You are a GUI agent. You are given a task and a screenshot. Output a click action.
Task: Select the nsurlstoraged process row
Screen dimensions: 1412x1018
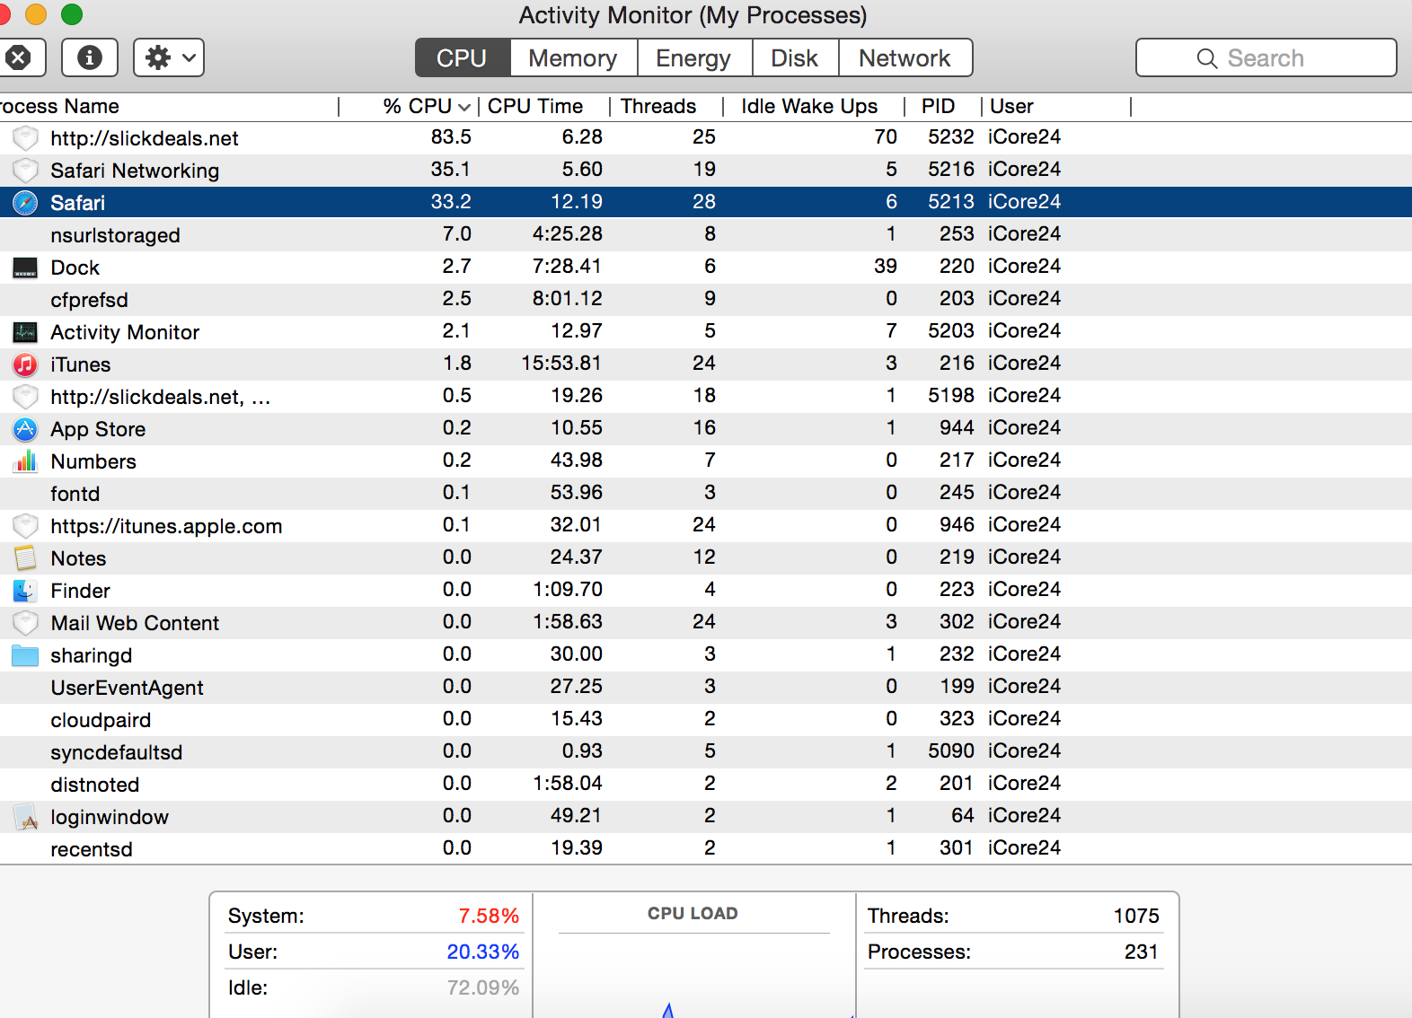tap(706, 235)
